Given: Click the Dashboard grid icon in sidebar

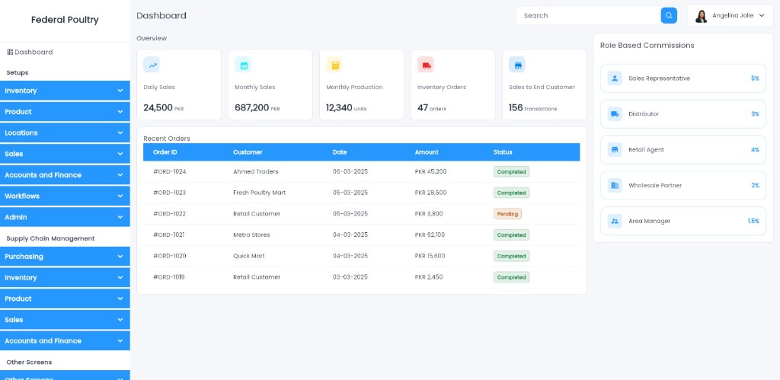Looking at the screenshot, I should (10, 52).
